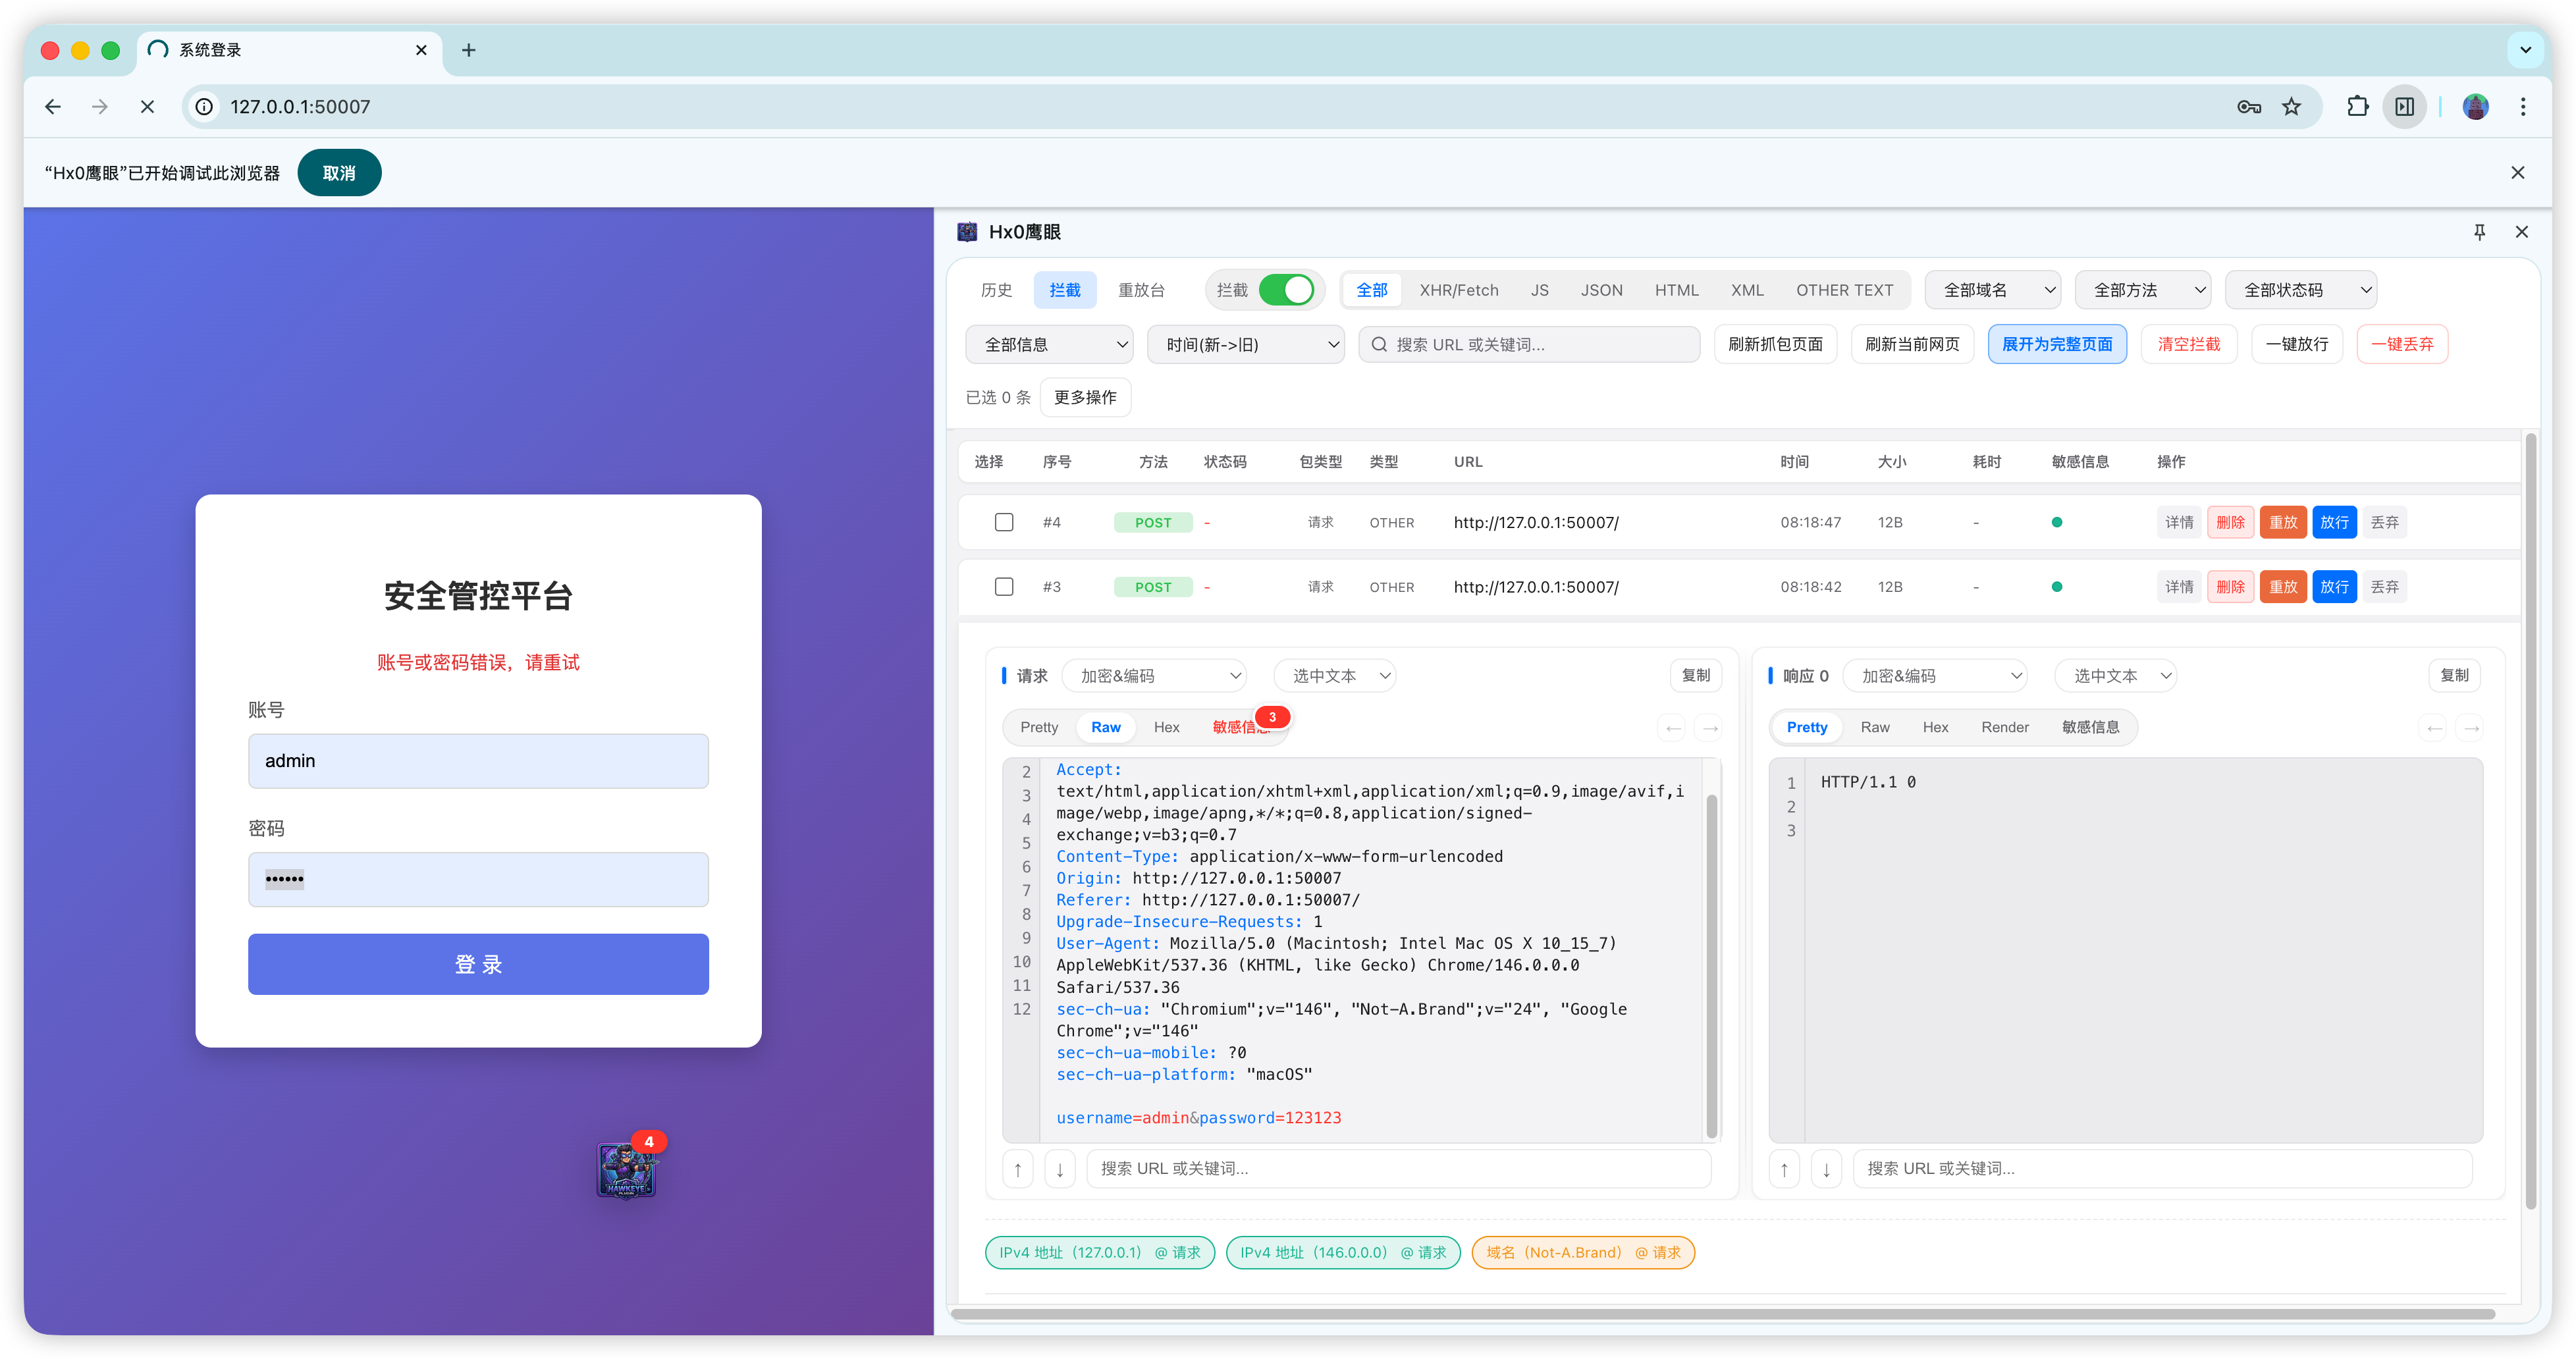The height and width of the screenshot is (1359, 2576).
Task: Click 放行 button for request #4
Action: click(2334, 522)
